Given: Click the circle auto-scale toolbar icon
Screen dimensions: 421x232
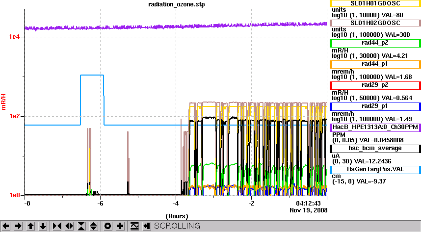Looking at the screenshot, I should [107, 226].
